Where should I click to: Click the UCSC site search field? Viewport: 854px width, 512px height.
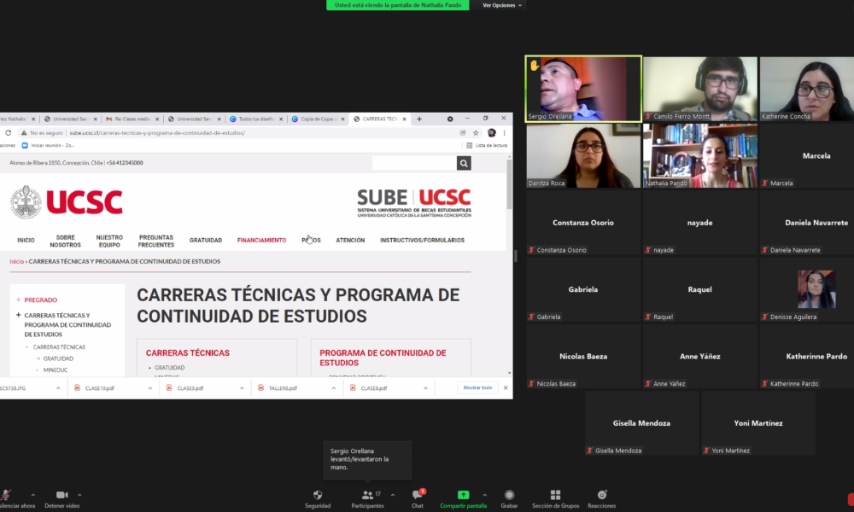pyautogui.click(x=414, y=163)
